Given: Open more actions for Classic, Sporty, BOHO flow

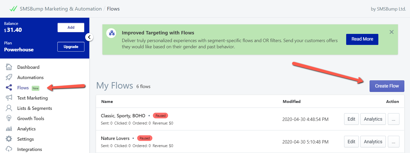Looking at the screenshot, I should pyautogui.click(x=394, y=119).
